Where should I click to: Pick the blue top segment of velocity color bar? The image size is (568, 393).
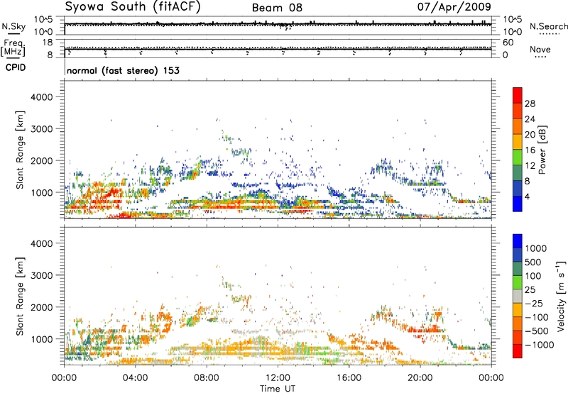518,241
